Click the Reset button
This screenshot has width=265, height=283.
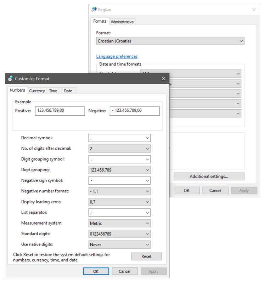146,256
